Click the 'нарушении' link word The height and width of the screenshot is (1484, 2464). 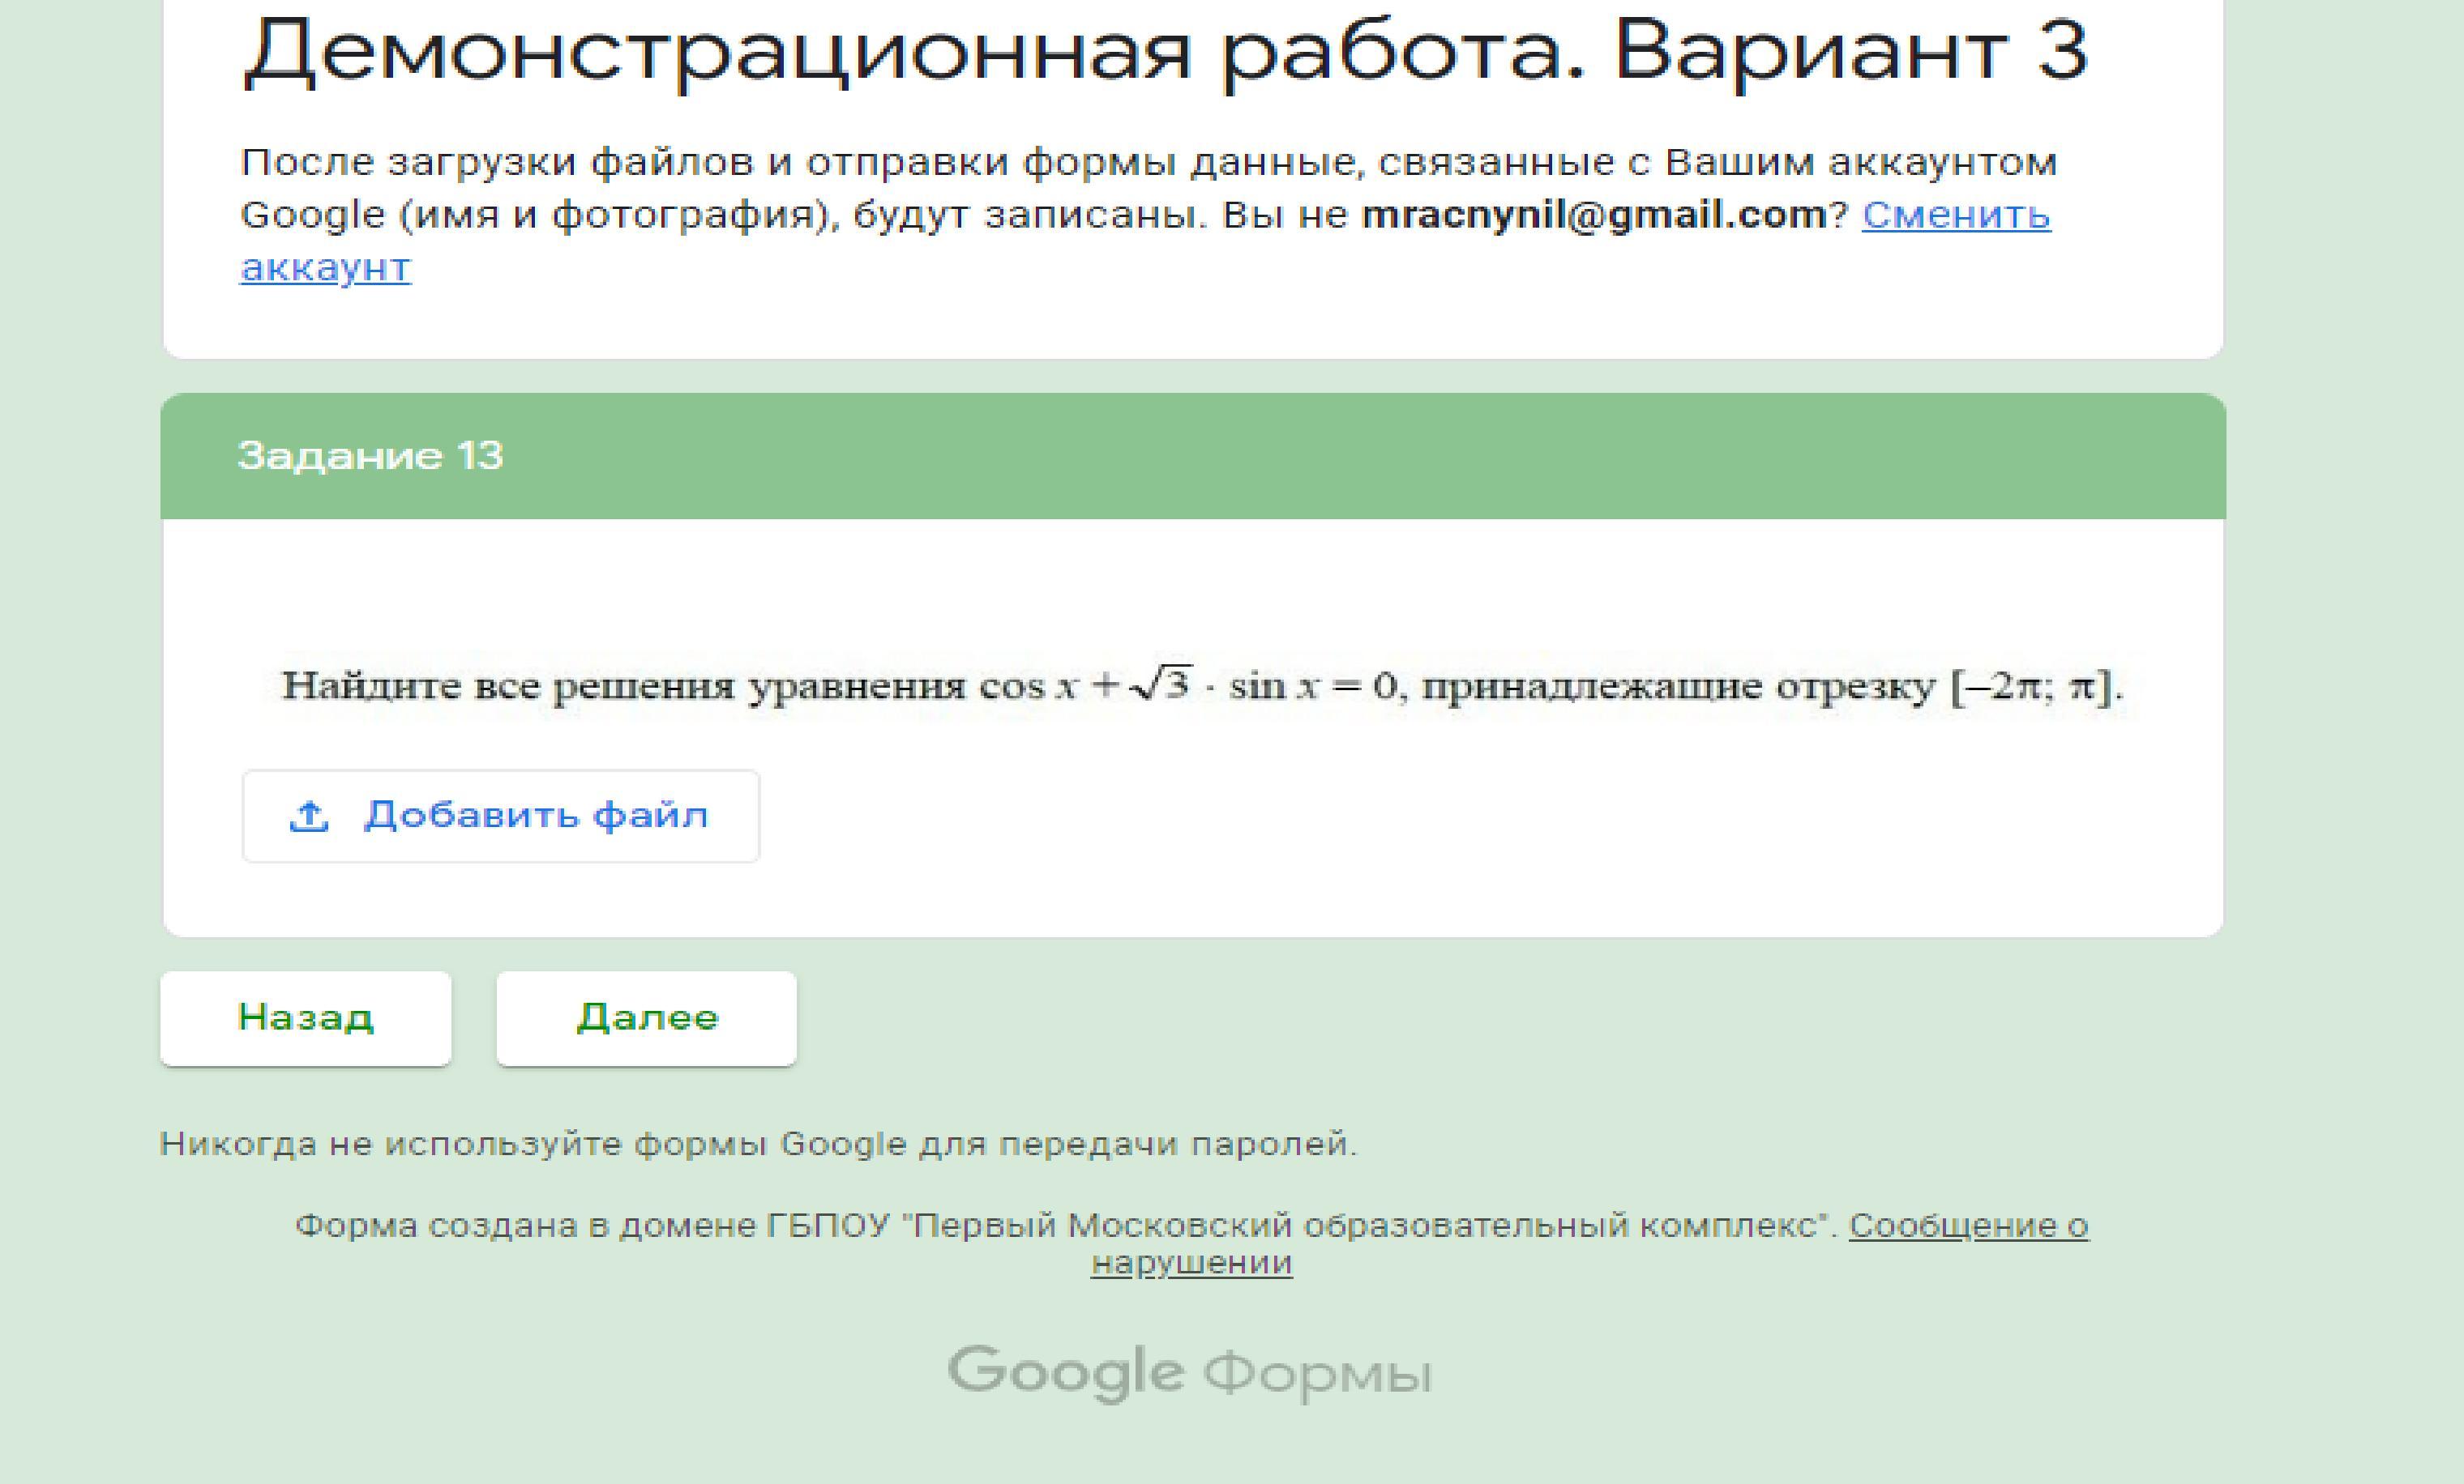click(x=1191, y=1263)
